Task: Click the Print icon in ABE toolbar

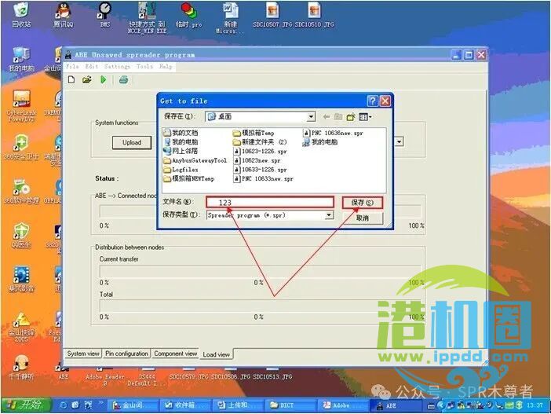Action: coord(123,79)
